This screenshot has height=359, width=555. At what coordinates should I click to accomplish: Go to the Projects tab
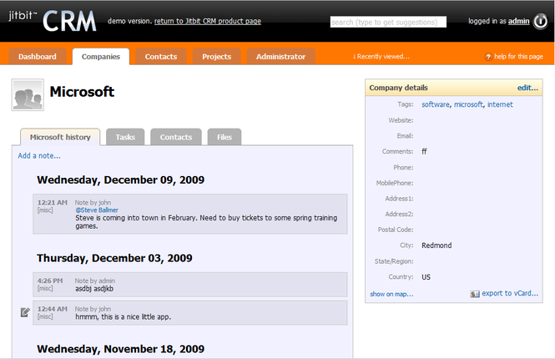pos(217,57)
